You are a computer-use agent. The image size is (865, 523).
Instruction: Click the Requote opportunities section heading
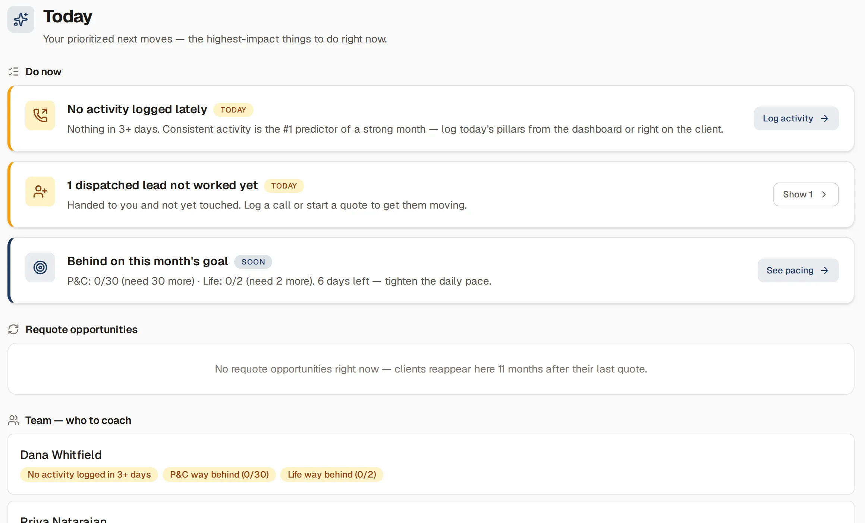81,329
